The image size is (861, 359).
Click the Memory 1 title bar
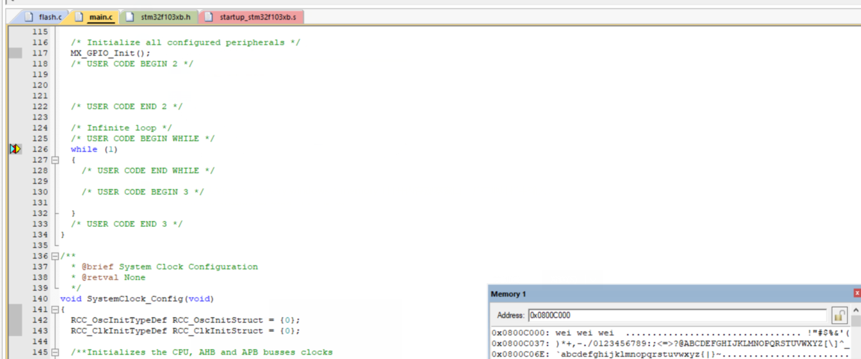[x=670, y=293]
